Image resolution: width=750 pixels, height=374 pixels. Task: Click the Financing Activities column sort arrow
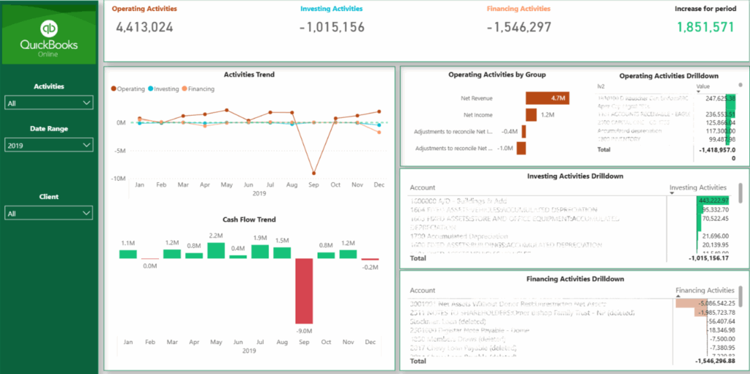(677, 297)
